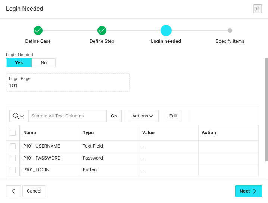The height and width of the screenshot is (203, 268).
Task: Click the Go search button
Action: pos(114,116)
